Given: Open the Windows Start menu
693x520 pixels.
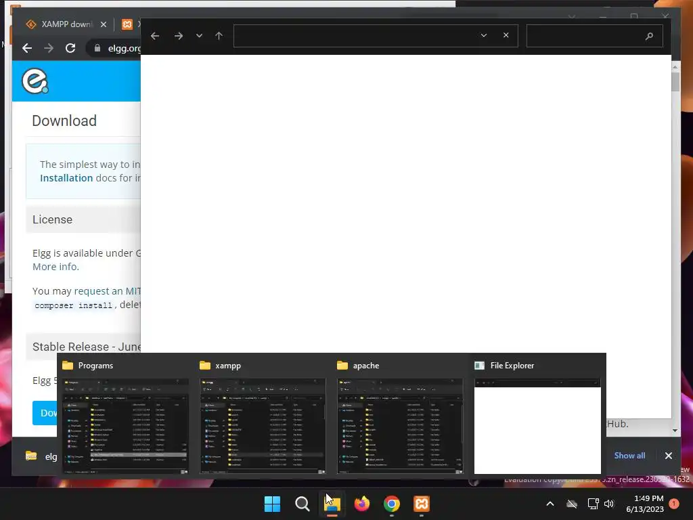Looking at the screenshot, I should click(272, 504).
